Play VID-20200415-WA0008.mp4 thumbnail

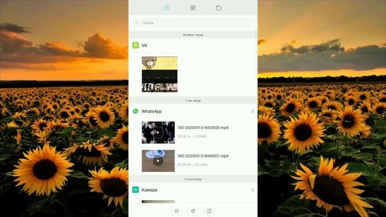158,133
